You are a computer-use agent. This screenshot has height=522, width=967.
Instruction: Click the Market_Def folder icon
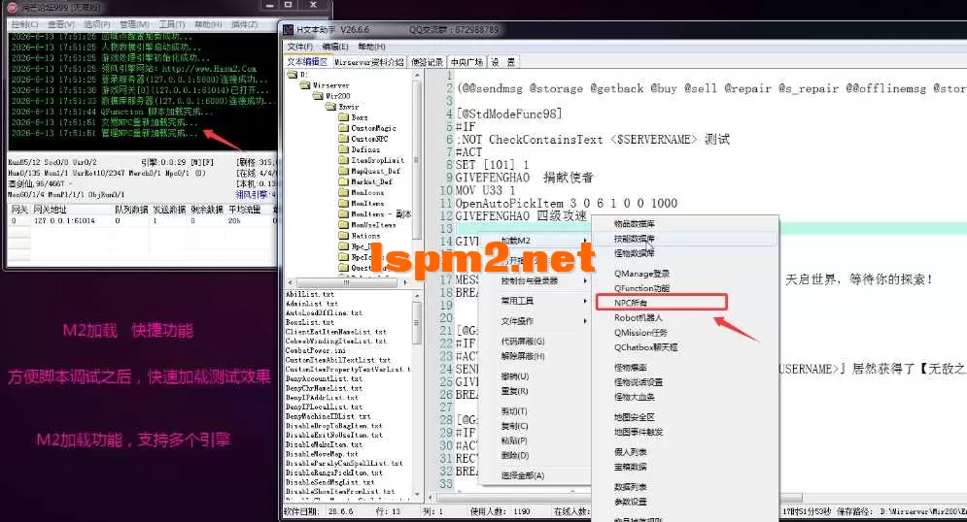pyautogui.click(x=343, y=181)
